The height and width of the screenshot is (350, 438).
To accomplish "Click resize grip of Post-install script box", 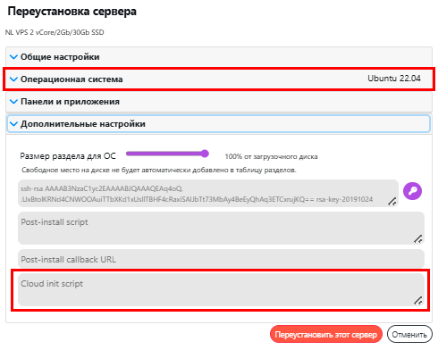I will pos(418,238).
